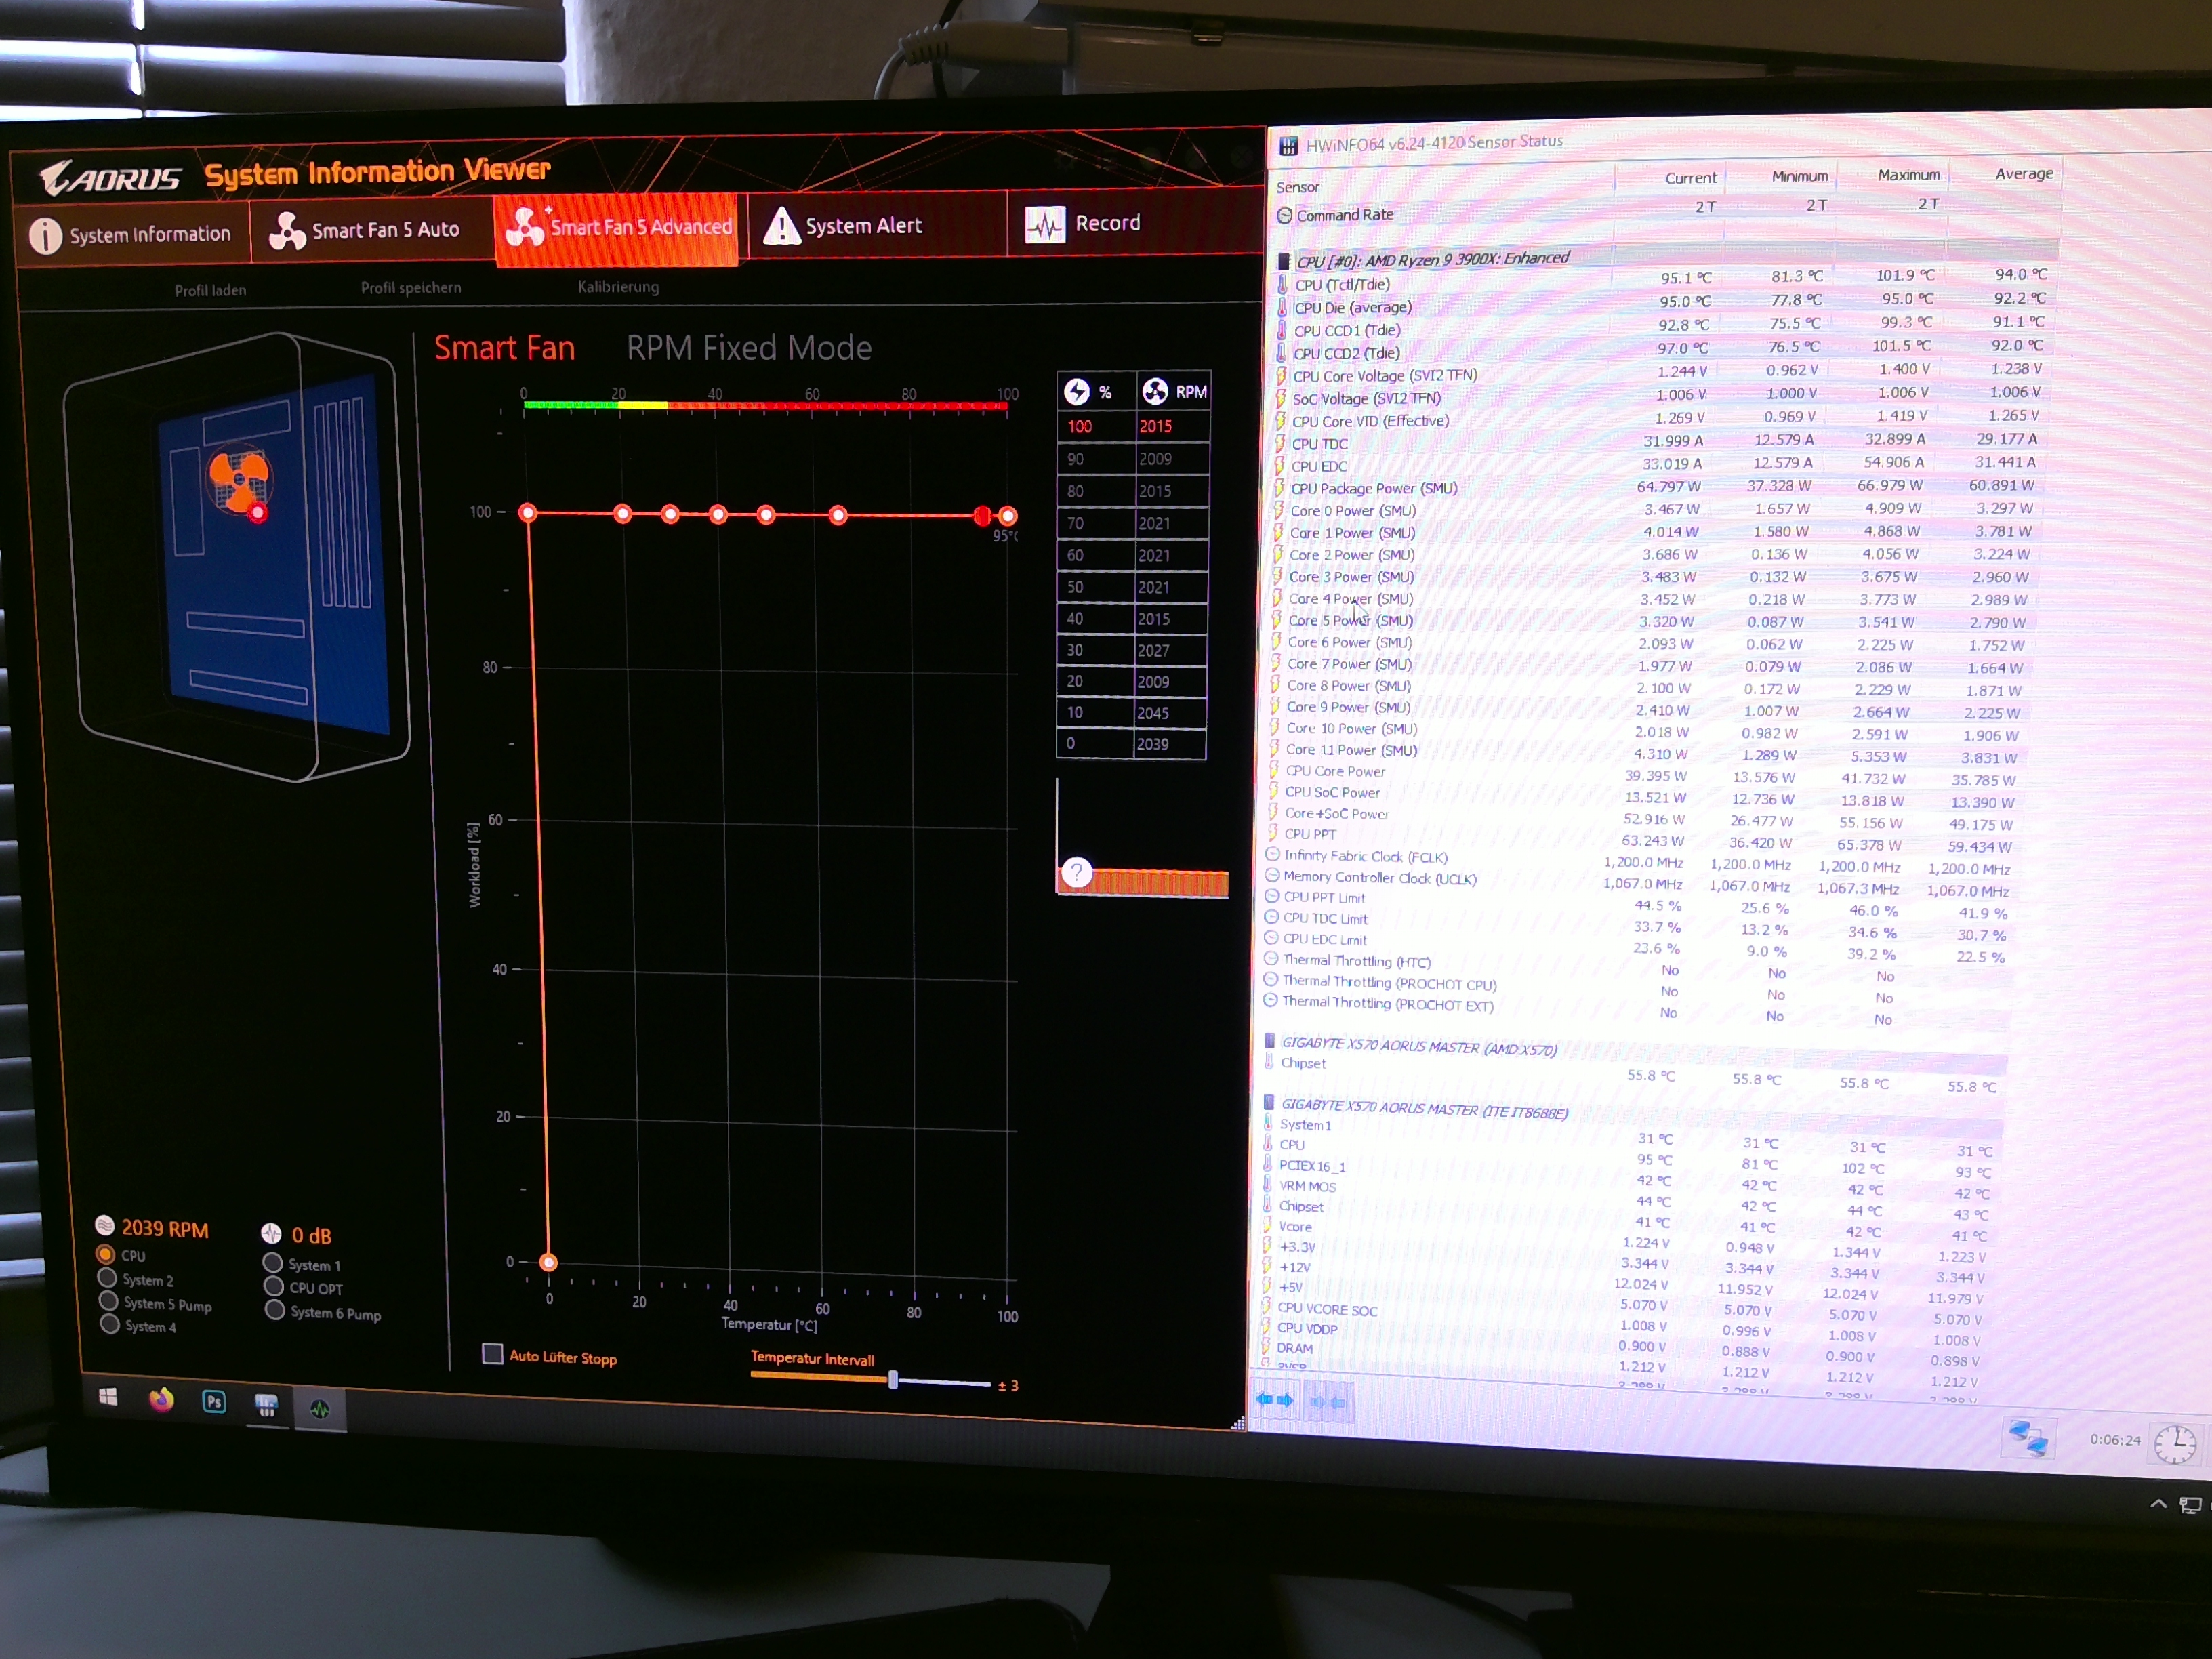Open Firefox from the taskbar
Image resolution: width=2212 pixels, height=1659 pixels.
[x=161, y=1400]
